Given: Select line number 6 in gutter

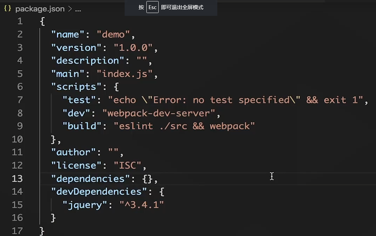Looking at the screenshot, I should tap(20, 87).
